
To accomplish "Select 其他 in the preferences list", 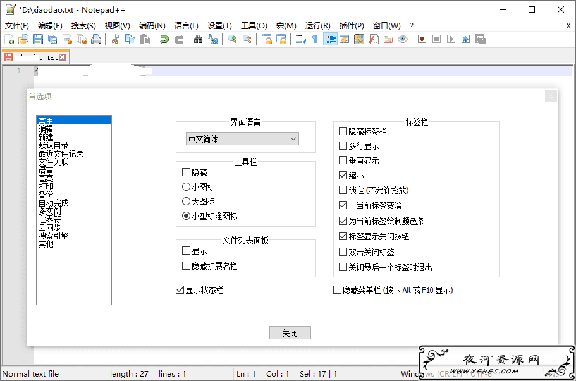I will 46,244.
